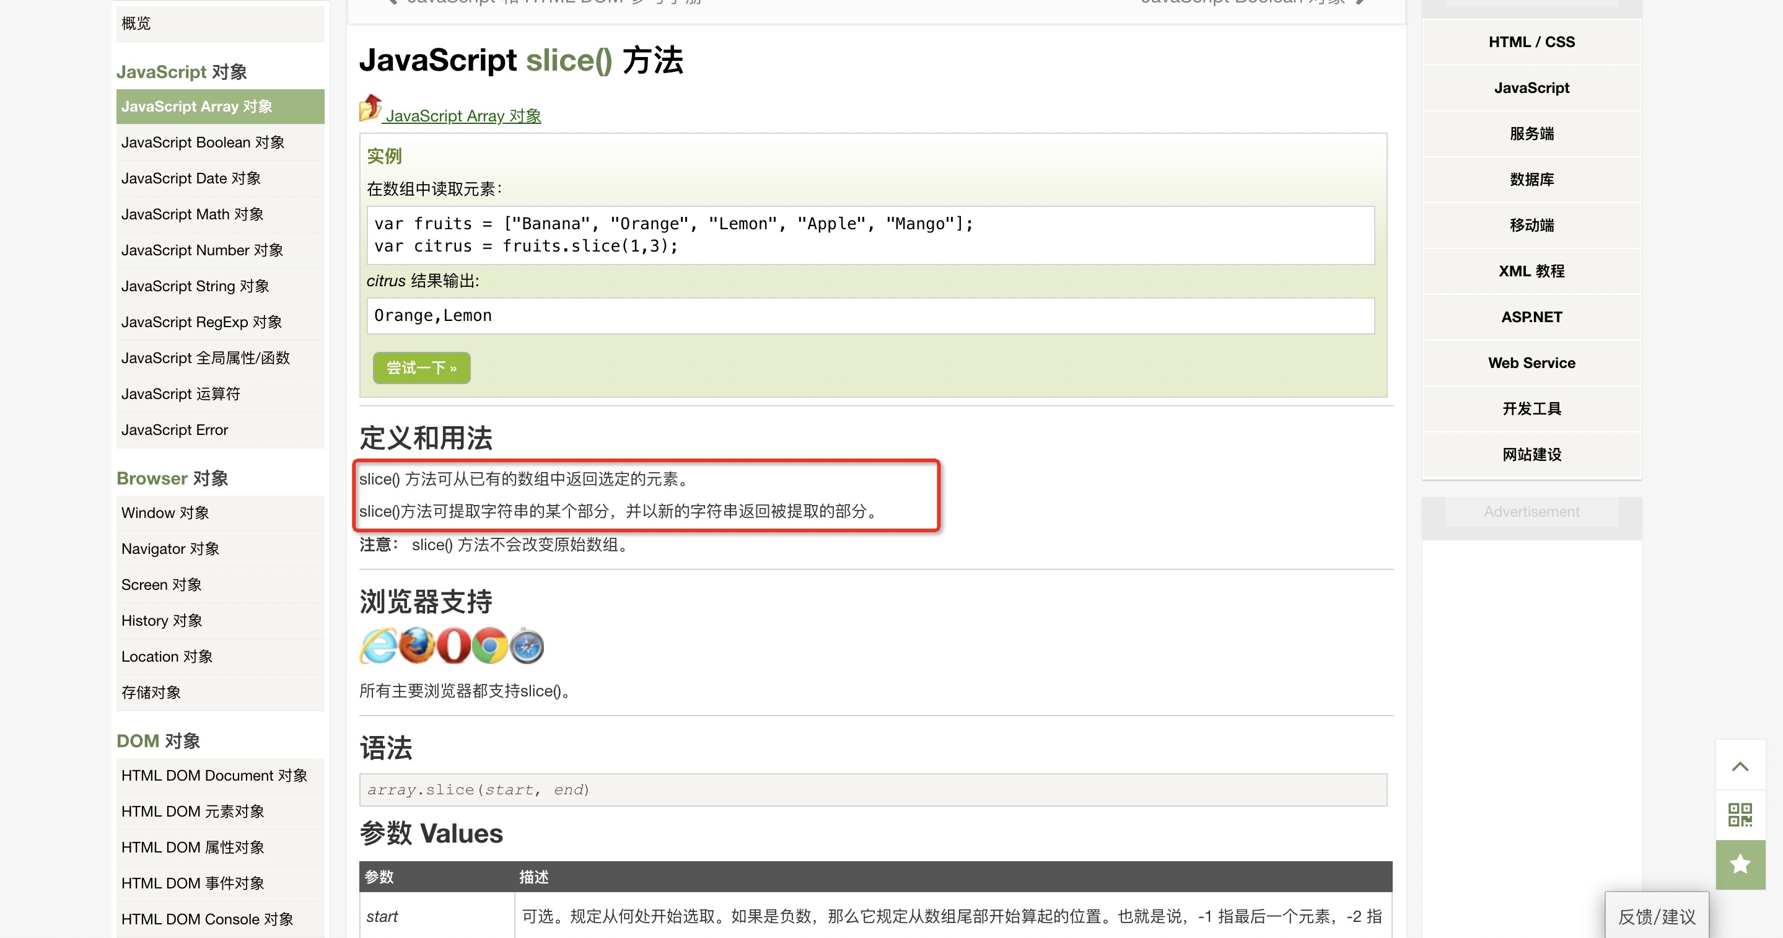Go to Window 对象 reference

(165, 512)
